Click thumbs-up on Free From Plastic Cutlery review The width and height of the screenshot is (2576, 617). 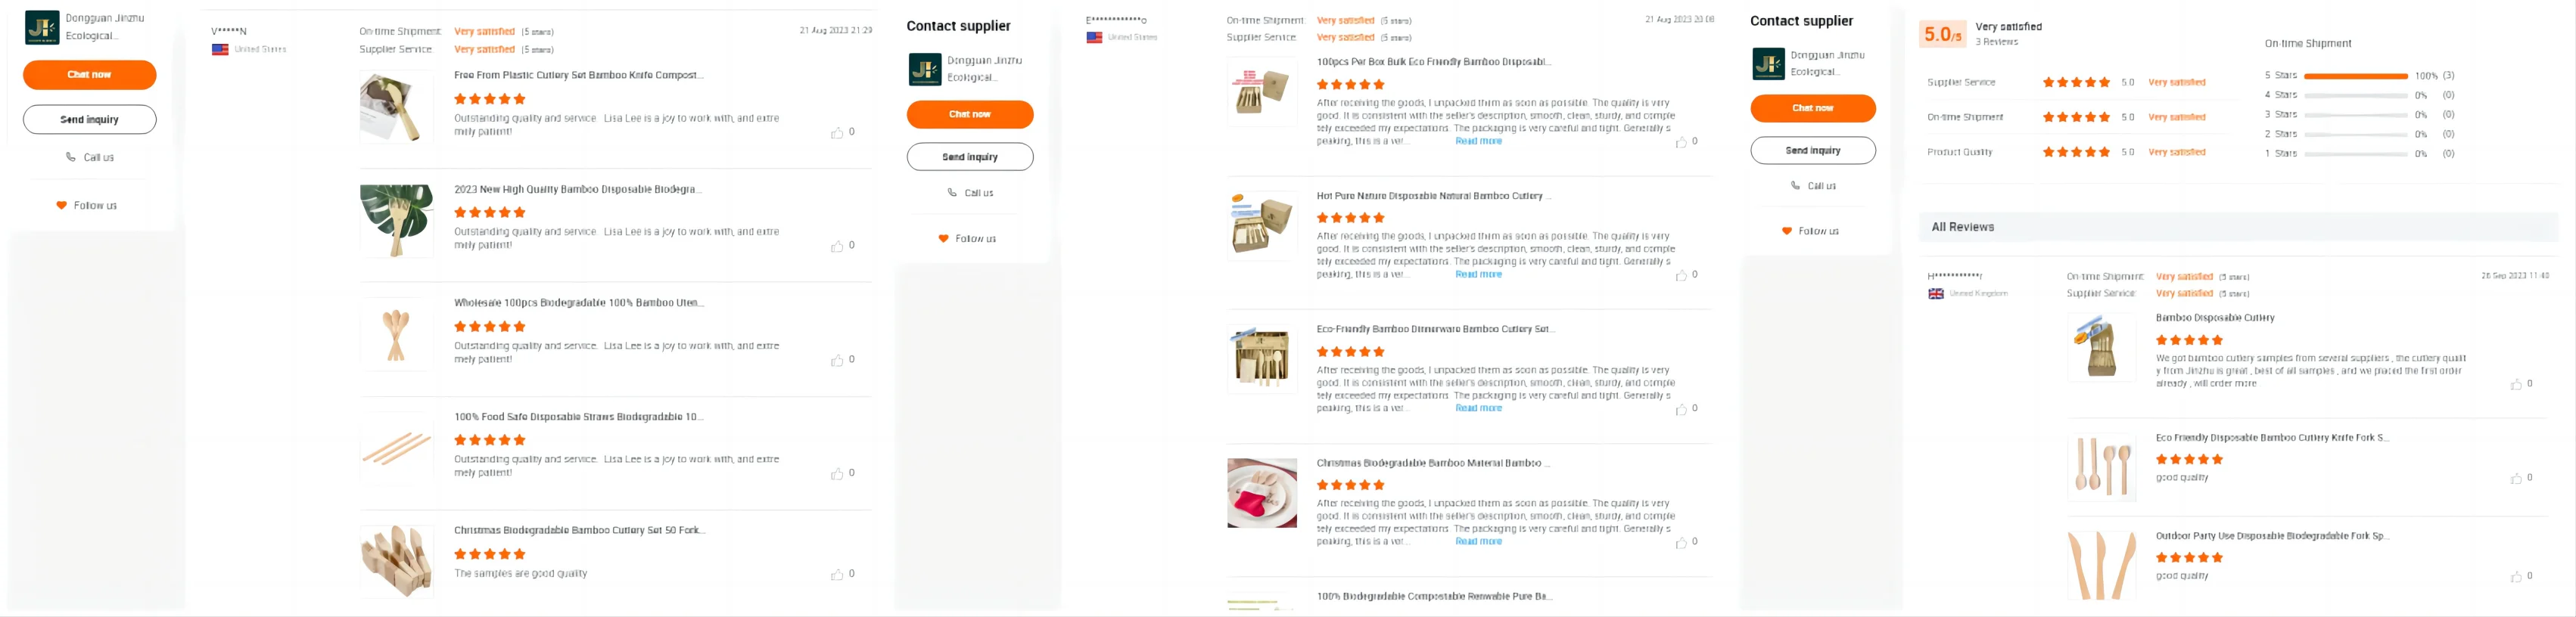tap(837, 133)
